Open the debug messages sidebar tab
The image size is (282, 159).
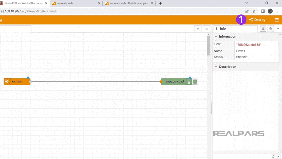(271, 29)
